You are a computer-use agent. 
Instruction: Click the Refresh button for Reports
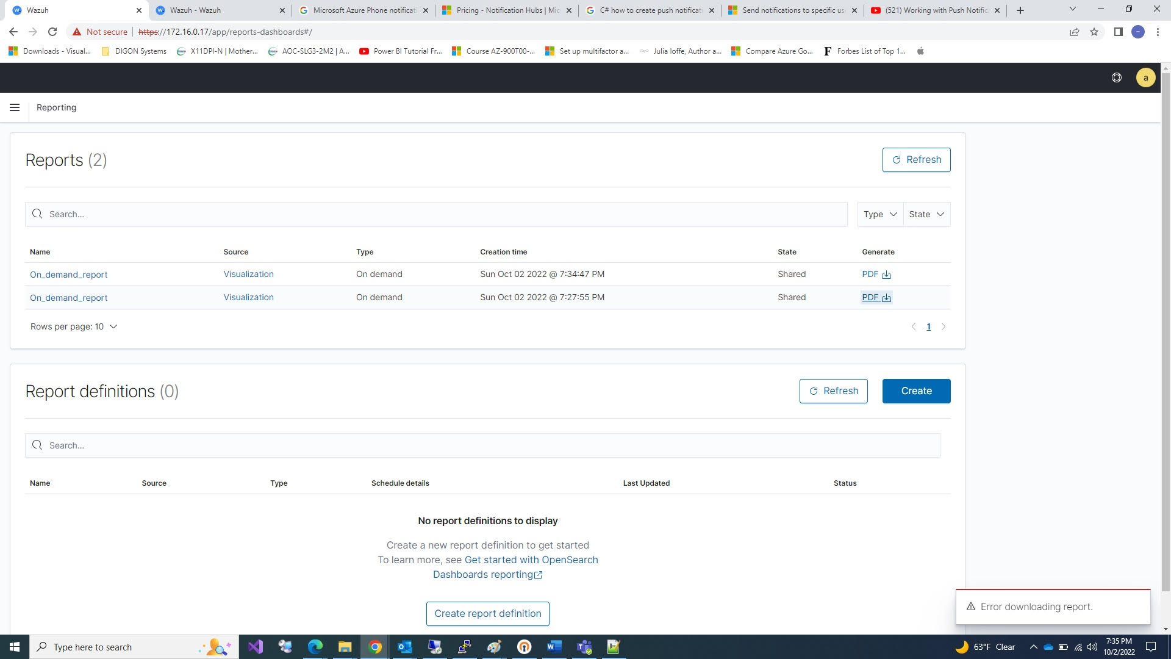916,159
